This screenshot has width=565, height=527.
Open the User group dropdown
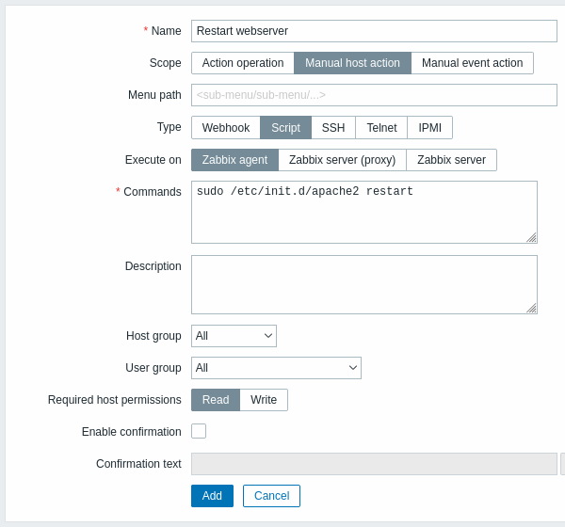tap(276, 368)
